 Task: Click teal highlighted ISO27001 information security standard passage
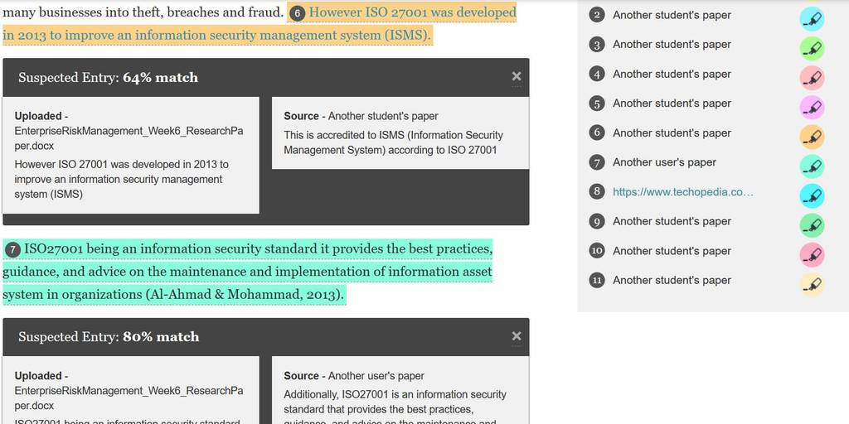point(247,272)
